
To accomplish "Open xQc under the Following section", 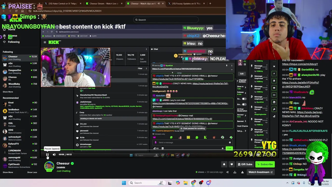I will point(20,65).
